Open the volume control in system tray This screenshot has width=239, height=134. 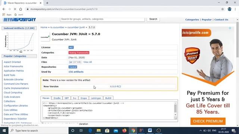click(x=209, y=131)
